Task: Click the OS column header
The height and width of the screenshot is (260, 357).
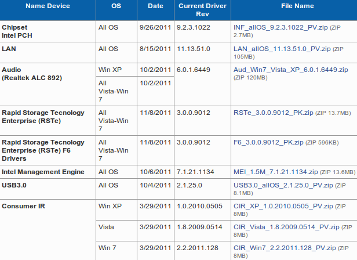Action: [x=116, y=6]
